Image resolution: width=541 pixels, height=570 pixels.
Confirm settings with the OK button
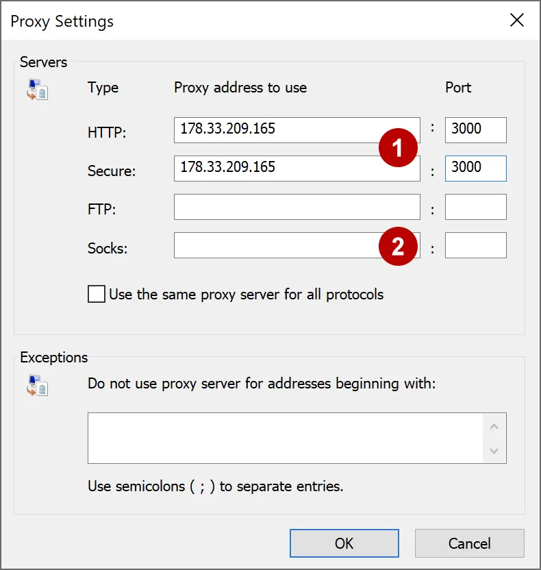344,543
